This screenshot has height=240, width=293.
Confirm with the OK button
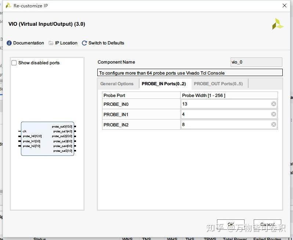coord(231,224)
